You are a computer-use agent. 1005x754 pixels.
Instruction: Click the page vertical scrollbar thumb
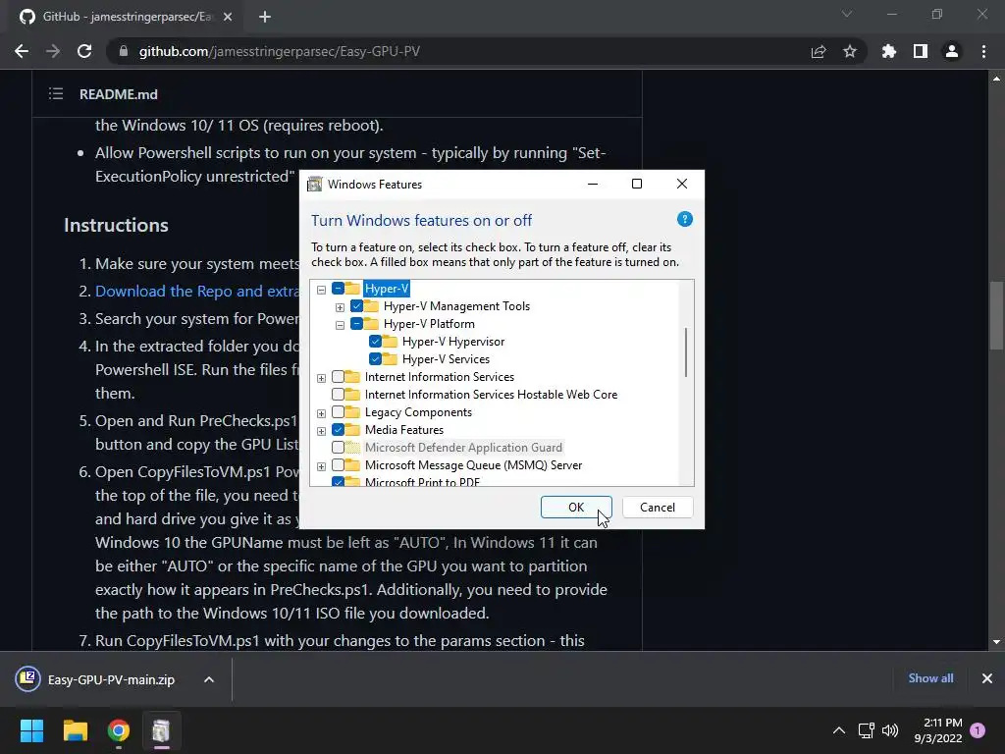pyautogui.click(x=996, y=315)
